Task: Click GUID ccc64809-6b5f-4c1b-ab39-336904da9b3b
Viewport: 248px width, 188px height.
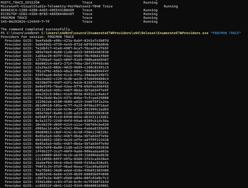Action: click(72, 155)
